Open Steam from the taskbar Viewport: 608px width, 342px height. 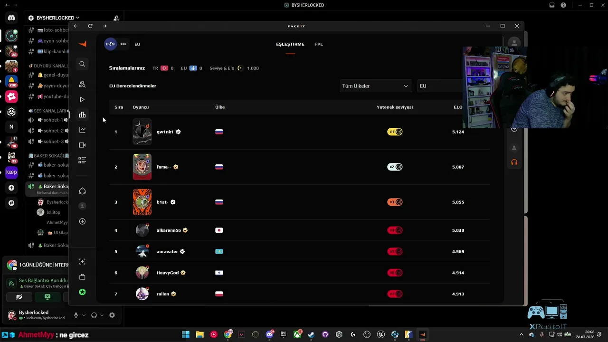pos(311,334)
